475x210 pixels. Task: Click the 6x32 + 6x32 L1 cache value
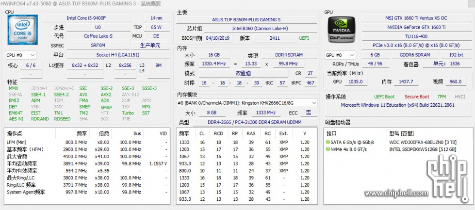85,65
